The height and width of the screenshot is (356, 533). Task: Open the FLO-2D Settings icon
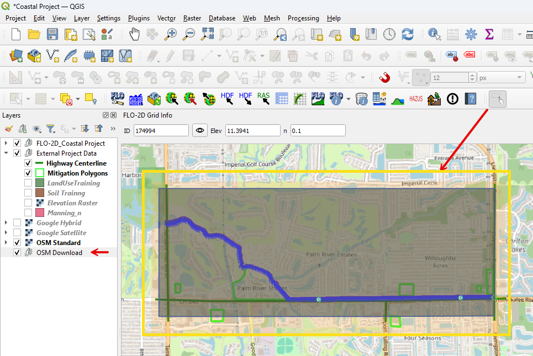118,99
